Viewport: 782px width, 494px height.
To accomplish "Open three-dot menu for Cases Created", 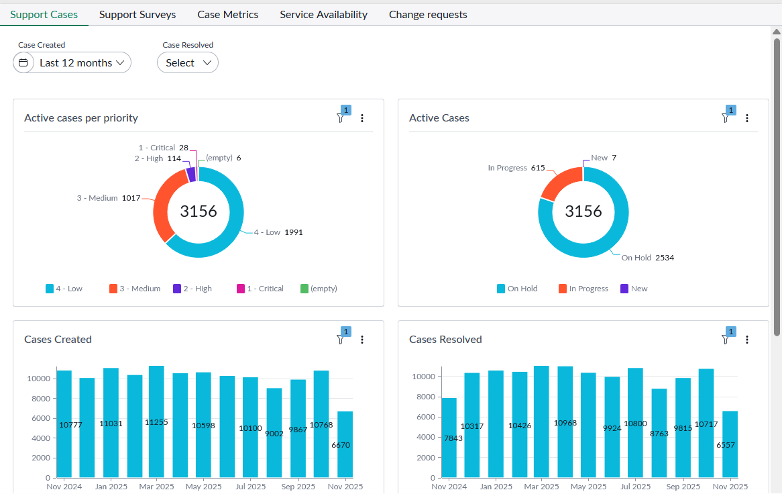I will tap(362, 340).
